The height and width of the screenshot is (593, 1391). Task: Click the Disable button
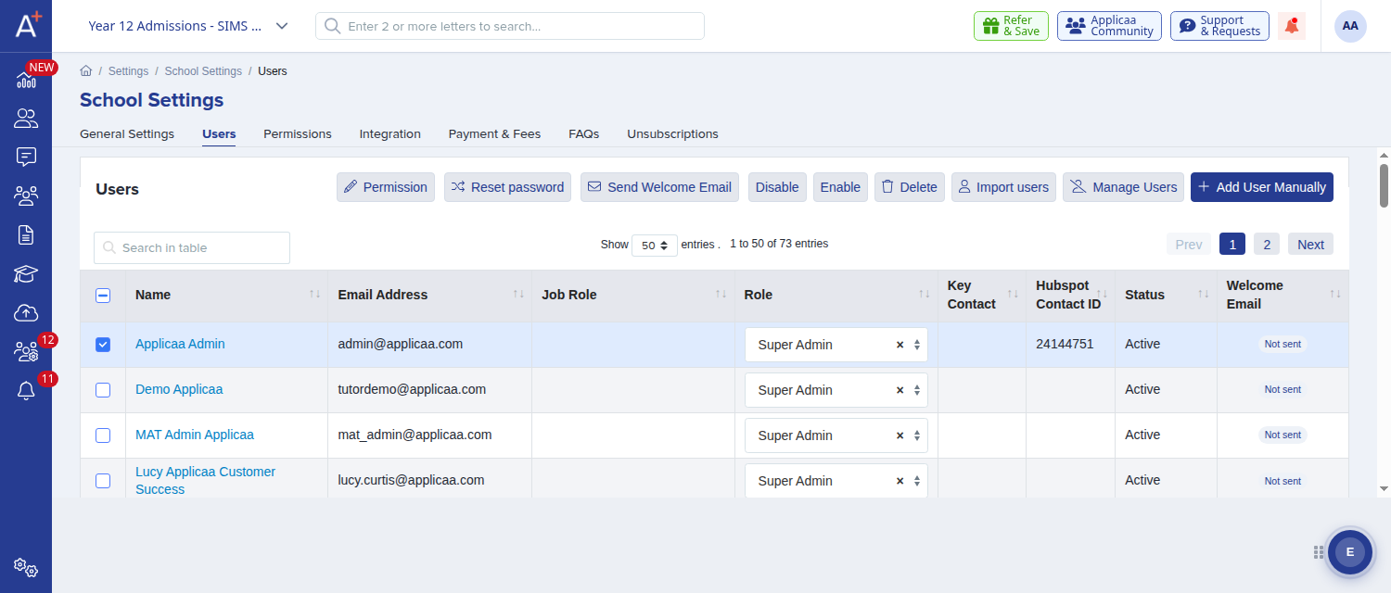[x=777, y=187]
